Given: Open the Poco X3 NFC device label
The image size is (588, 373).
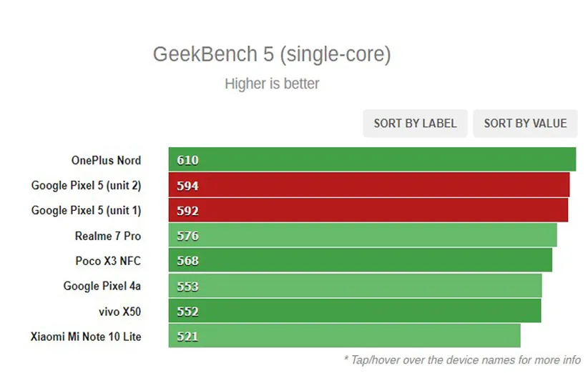Looking at the screenshot, I should [x=108, y=261].
